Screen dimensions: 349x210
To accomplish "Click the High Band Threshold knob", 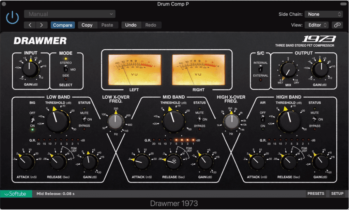I will point(288,121).
